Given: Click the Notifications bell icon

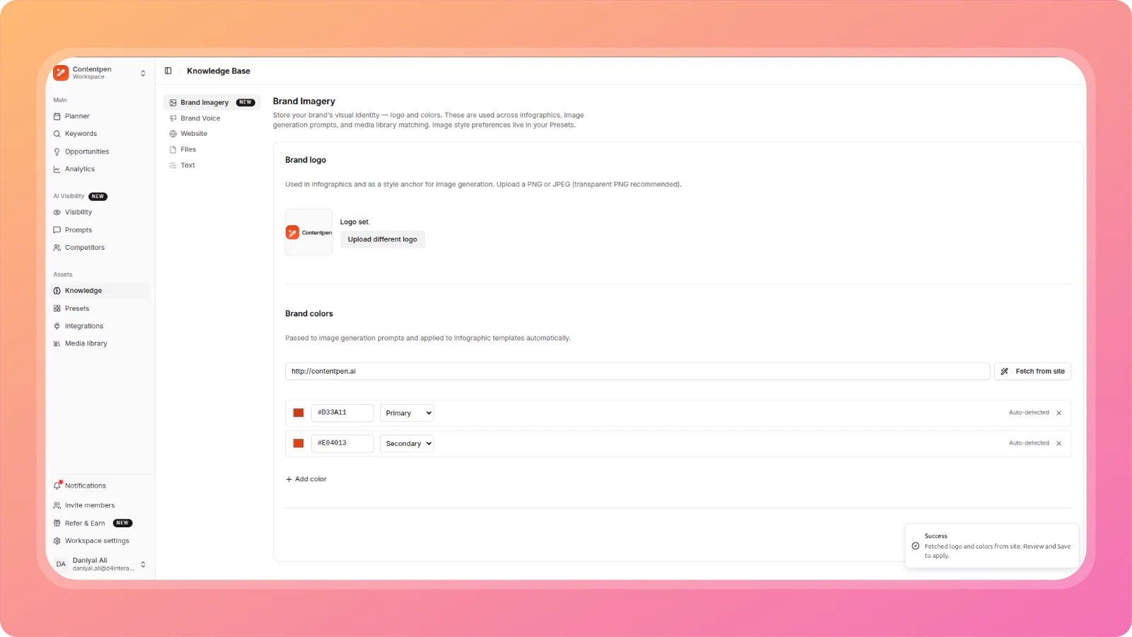Looking at the screenshot, I should coord(57,486).
